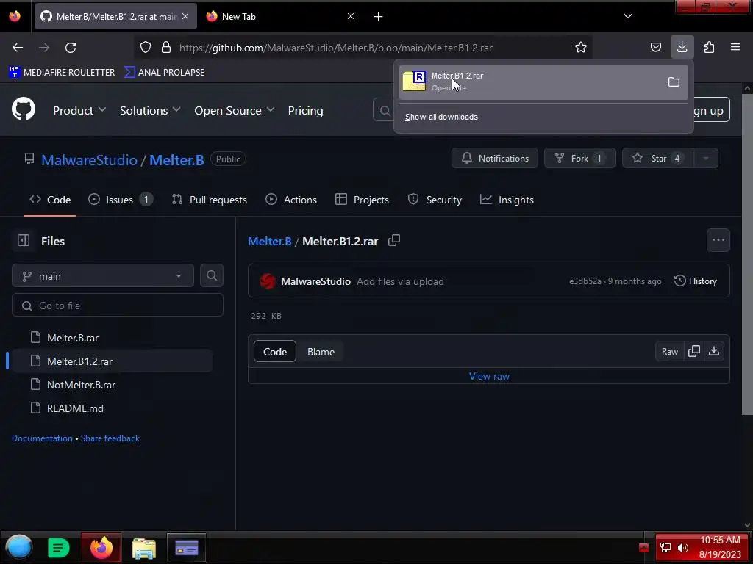Open the more file actions ellipsis menu
Screen dimensions: 753x564
coord(718,240)
